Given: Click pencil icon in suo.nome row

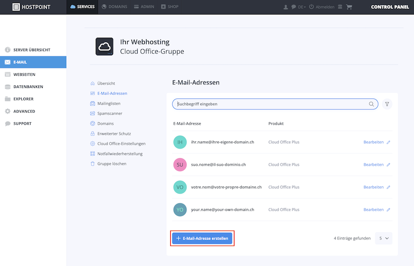Looking at the screenshot, I should tap(389, 165).
